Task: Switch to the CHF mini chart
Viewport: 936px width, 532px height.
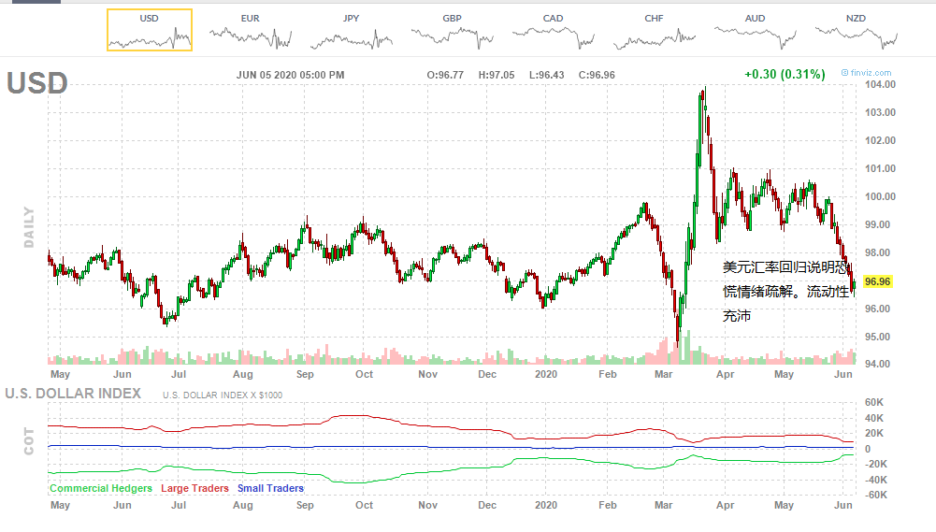Action: [654, 30]
